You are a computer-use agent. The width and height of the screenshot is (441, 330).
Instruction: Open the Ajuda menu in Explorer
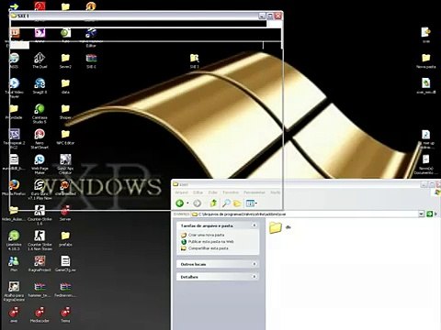(275, 192)
